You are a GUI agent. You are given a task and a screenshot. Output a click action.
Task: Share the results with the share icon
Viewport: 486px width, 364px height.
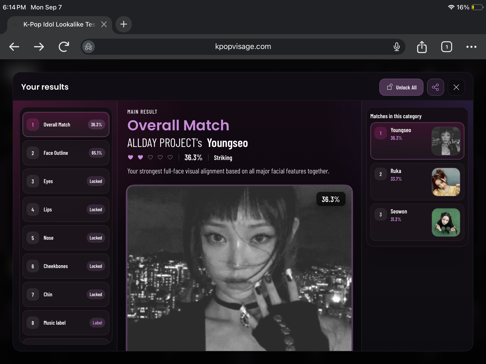435,87
